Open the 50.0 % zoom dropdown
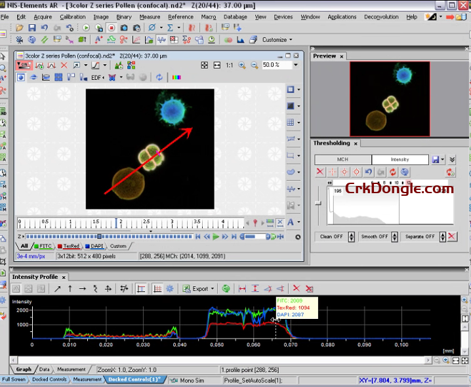The width and height of the screenshot is (471, 387). click(x=296, y=65)
